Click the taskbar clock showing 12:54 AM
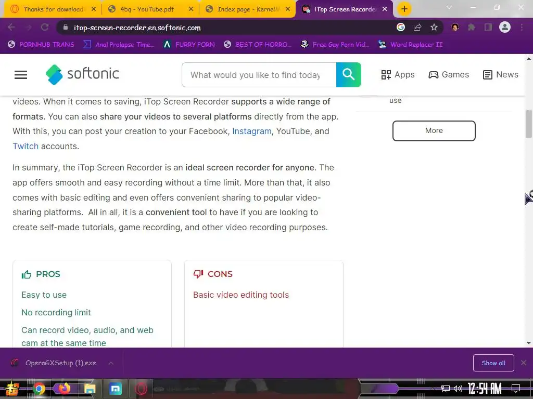The image size is (533, 399). click(485, 389)
